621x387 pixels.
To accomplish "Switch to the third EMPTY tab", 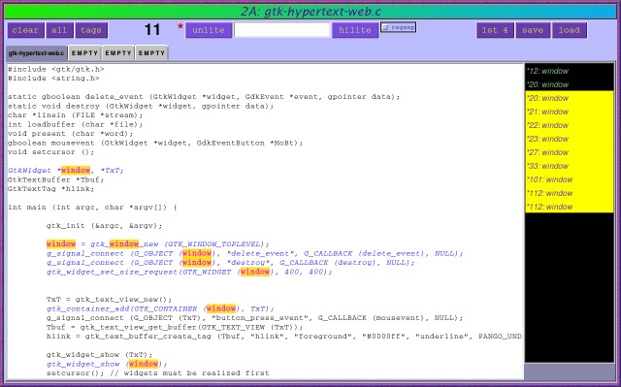I will click(x=151, y=53).
